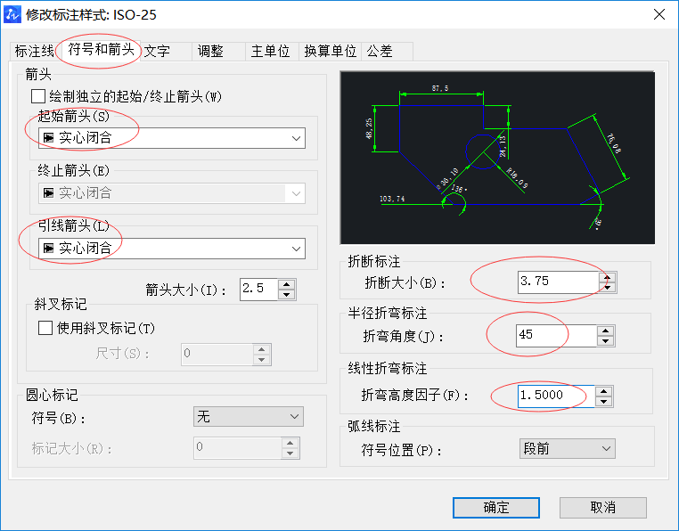This screenshot has height=531, width=679.
Task: Enable 绘制独立的起始/终止箭头 checkbox
Action: 38,96
